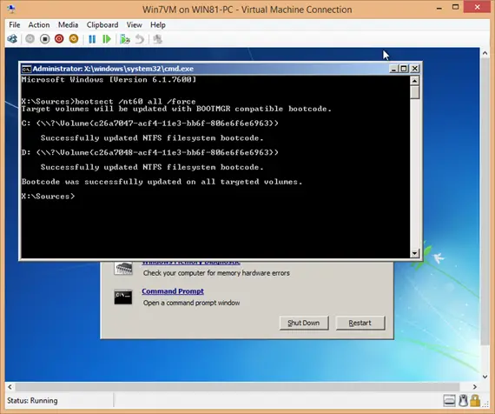Click the greyed-out enhanced session icon

tap(157, 39)
